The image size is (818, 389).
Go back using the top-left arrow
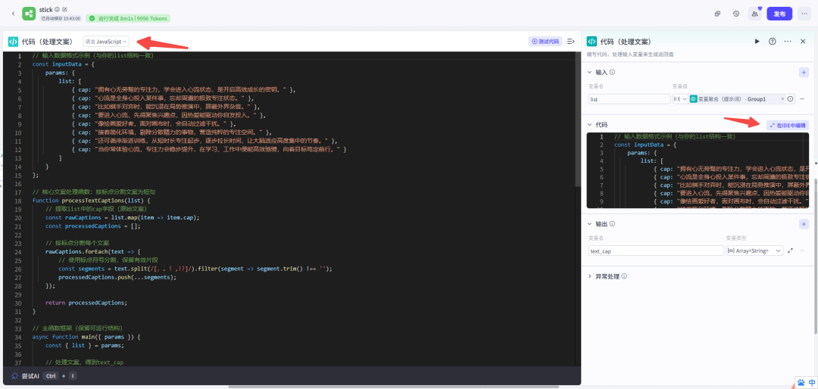[13, 14]
